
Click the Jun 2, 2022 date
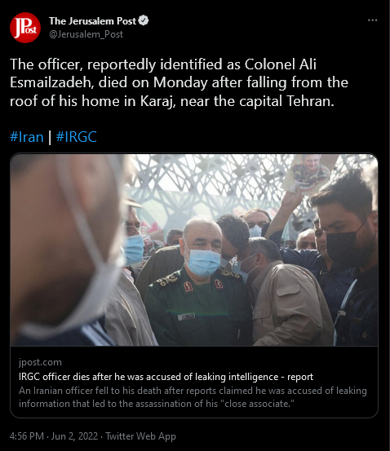74,436
